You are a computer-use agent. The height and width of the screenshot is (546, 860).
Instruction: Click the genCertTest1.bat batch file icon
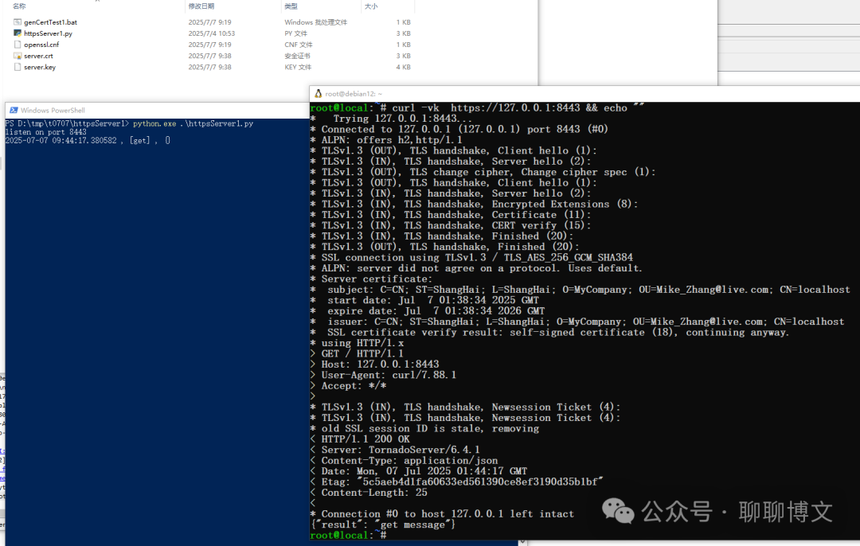pyautogui.click(x=18, y=21)
